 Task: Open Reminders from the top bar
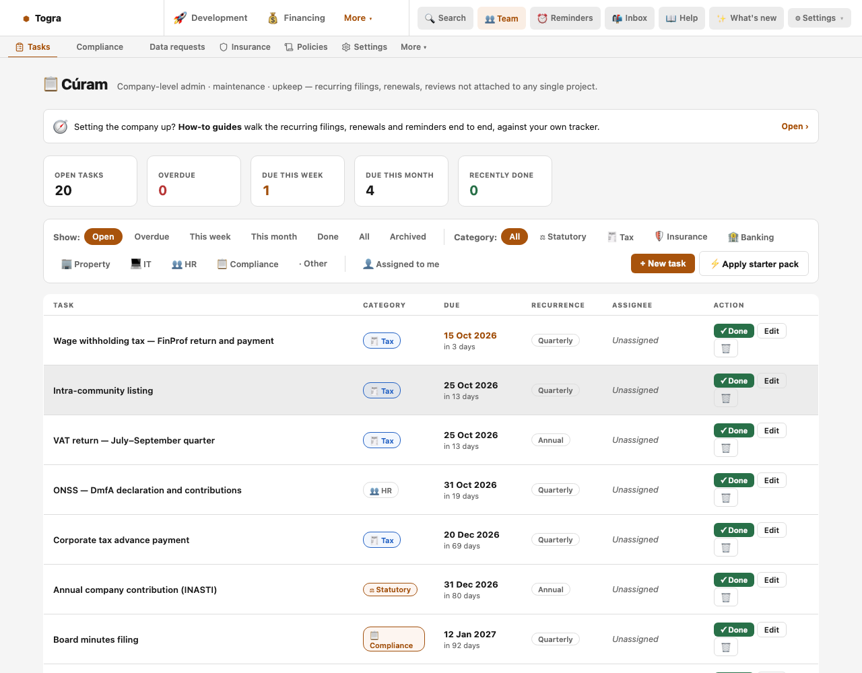(565, 18)
